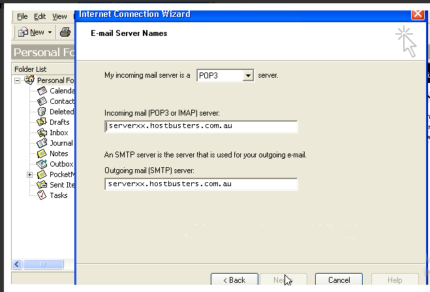Focus the Outgoing mail SMTP server field
The width and height of the screenshot is (430, 292).
(x=201, y=184)
